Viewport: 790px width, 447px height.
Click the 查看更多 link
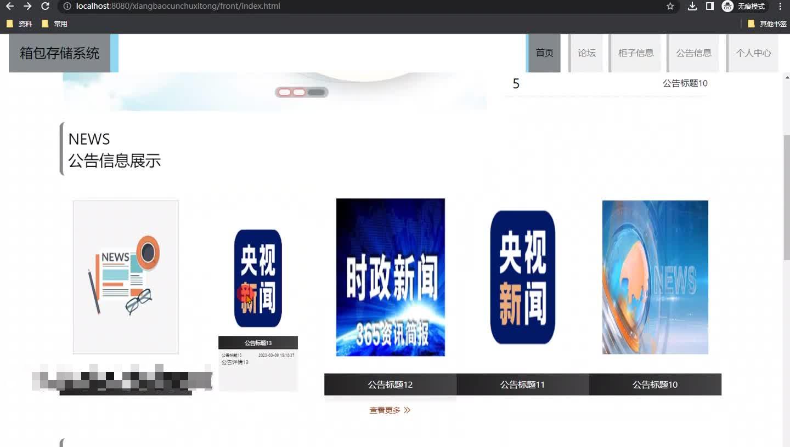point(390,410)
